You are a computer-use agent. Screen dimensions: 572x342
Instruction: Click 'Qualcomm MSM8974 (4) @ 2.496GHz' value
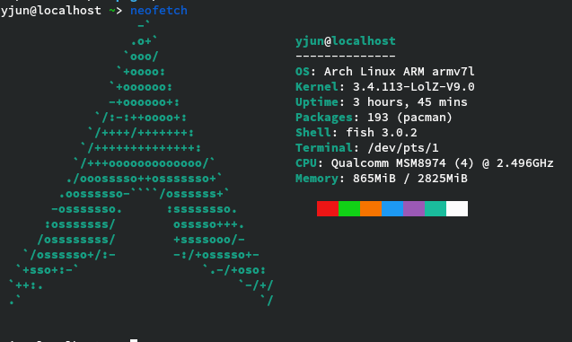(x=442, y=163)
